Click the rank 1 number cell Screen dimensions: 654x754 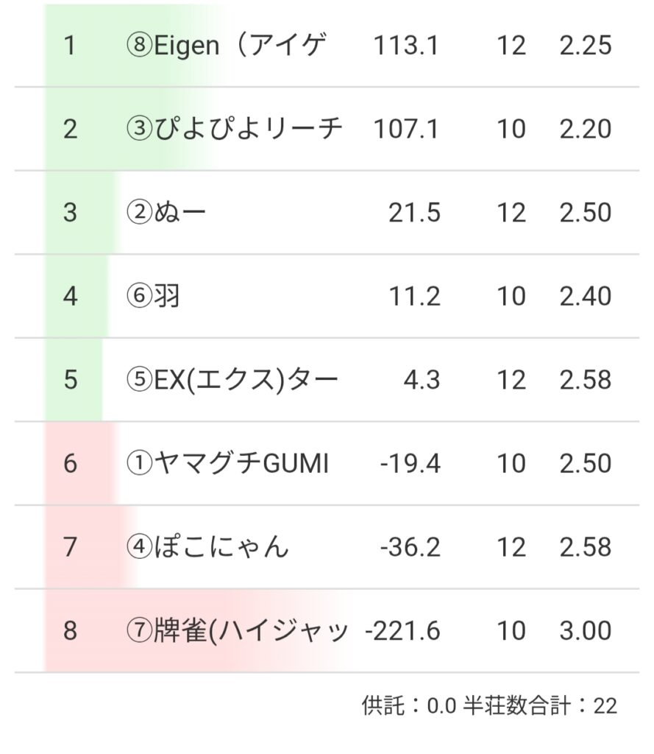pyautogui.click(x=70, y=46)
